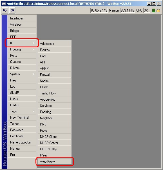Click the green traffic indicator icon

tap(154, 10)
